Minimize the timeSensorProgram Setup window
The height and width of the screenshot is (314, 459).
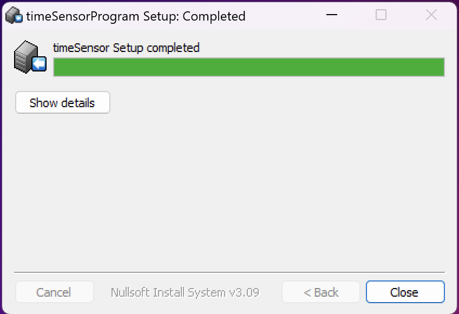[x=332, y=15]
